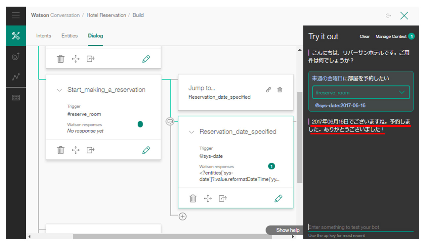Edit the Start_making_a_reservation node
This screenshot has width=428, height=247.
pos(146,150)
